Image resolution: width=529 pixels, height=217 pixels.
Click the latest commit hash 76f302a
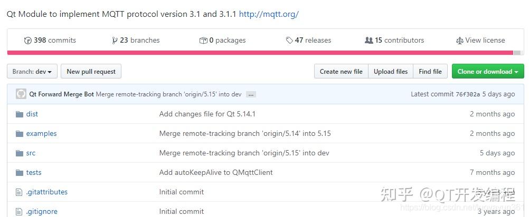468,94
